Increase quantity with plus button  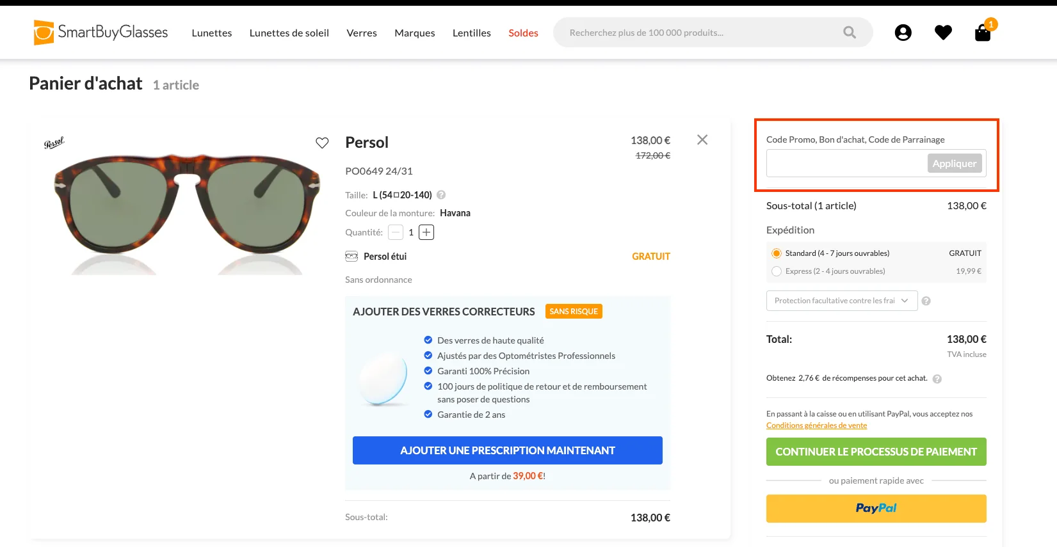(426, 232)
